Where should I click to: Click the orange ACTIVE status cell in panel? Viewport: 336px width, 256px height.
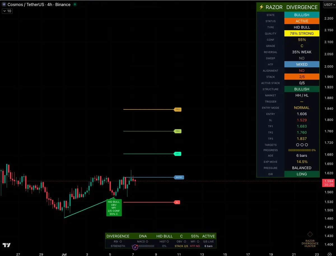coord(302,21)
